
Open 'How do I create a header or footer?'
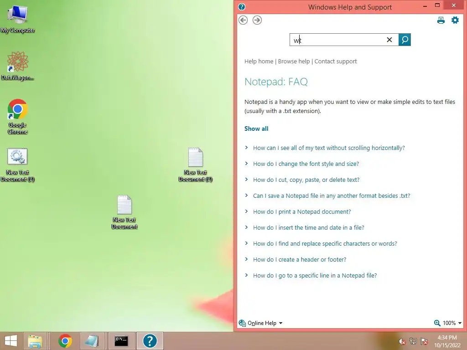pyautogui.click(x=299, y=259)
